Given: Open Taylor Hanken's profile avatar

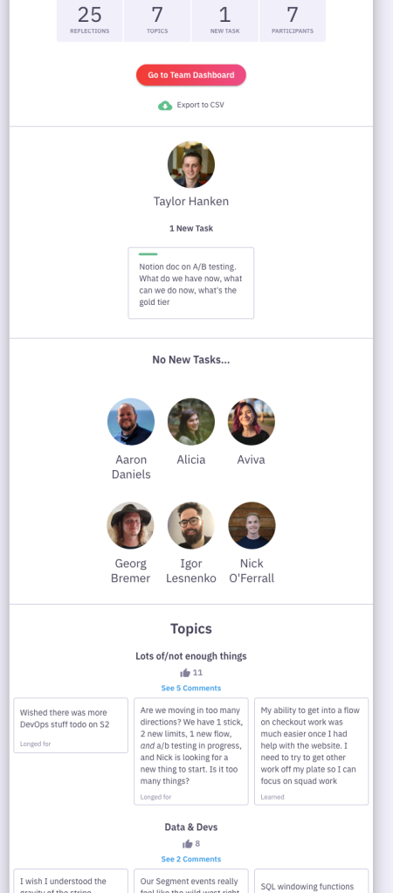Looking at the screenshot, I should (190, 164).
